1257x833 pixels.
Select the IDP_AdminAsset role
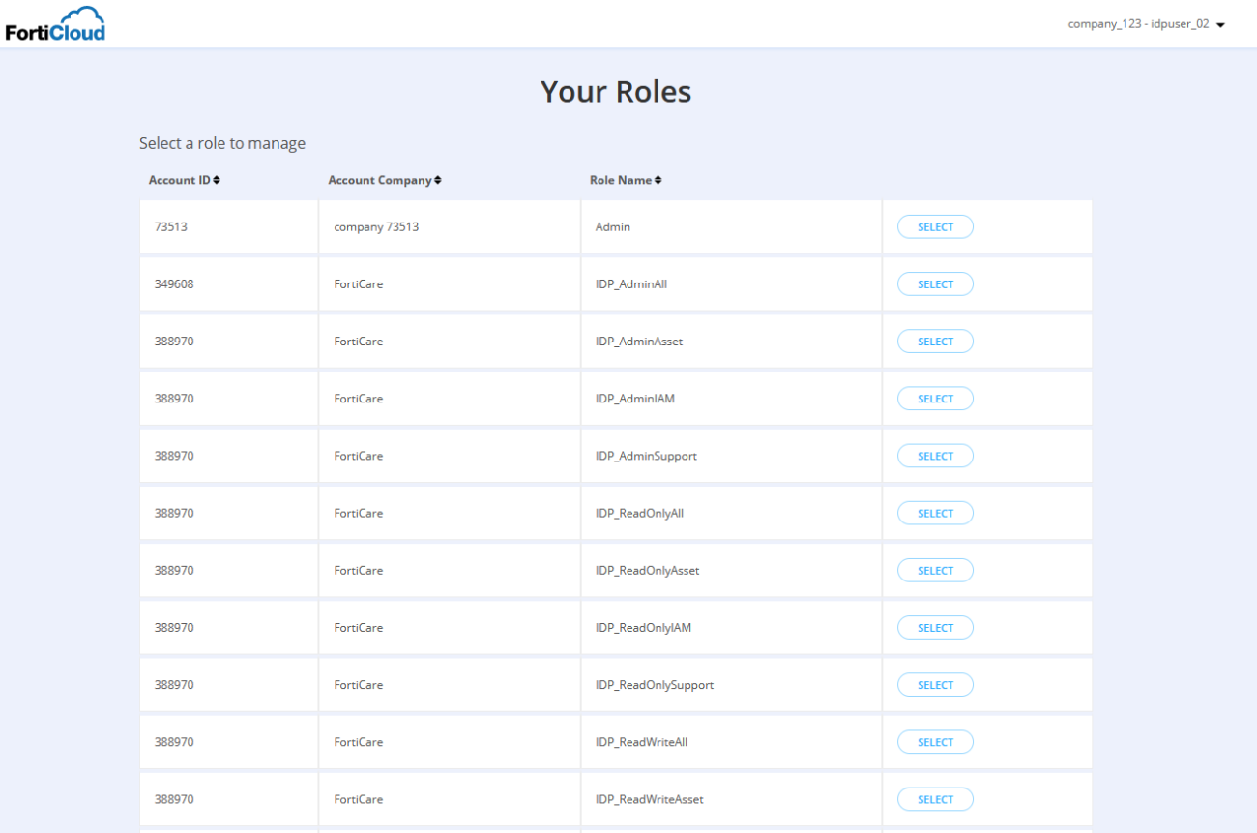point(935,341)
